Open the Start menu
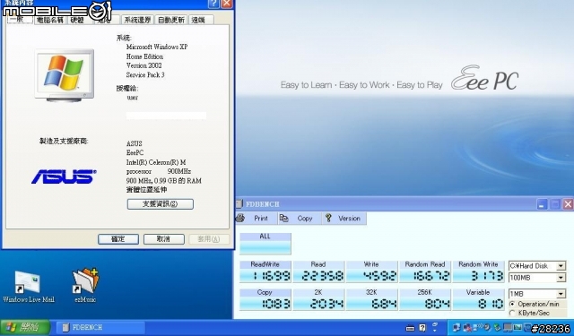The height and width of the screenshot is (336, 574). tap(25, 327)
